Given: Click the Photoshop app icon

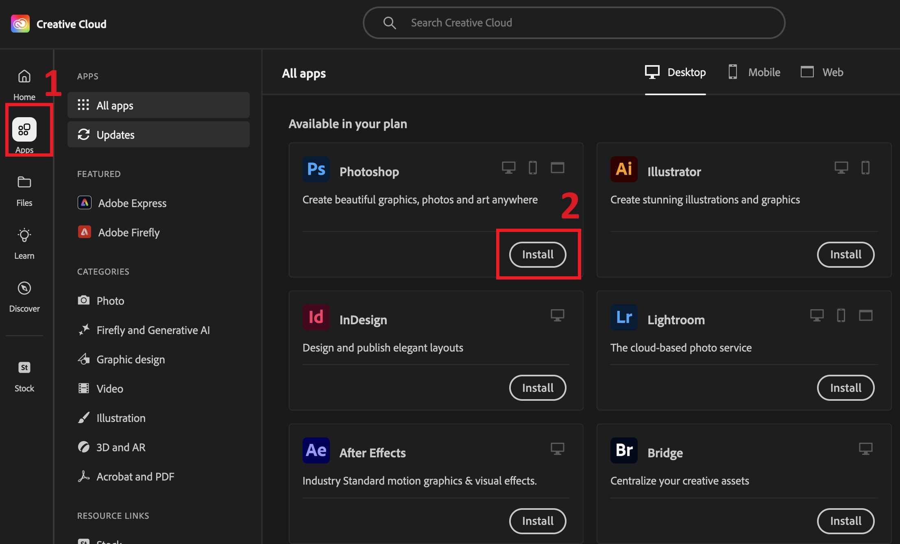Looking at the screenshot, I should pyautogui.click(x=316, y=169).
